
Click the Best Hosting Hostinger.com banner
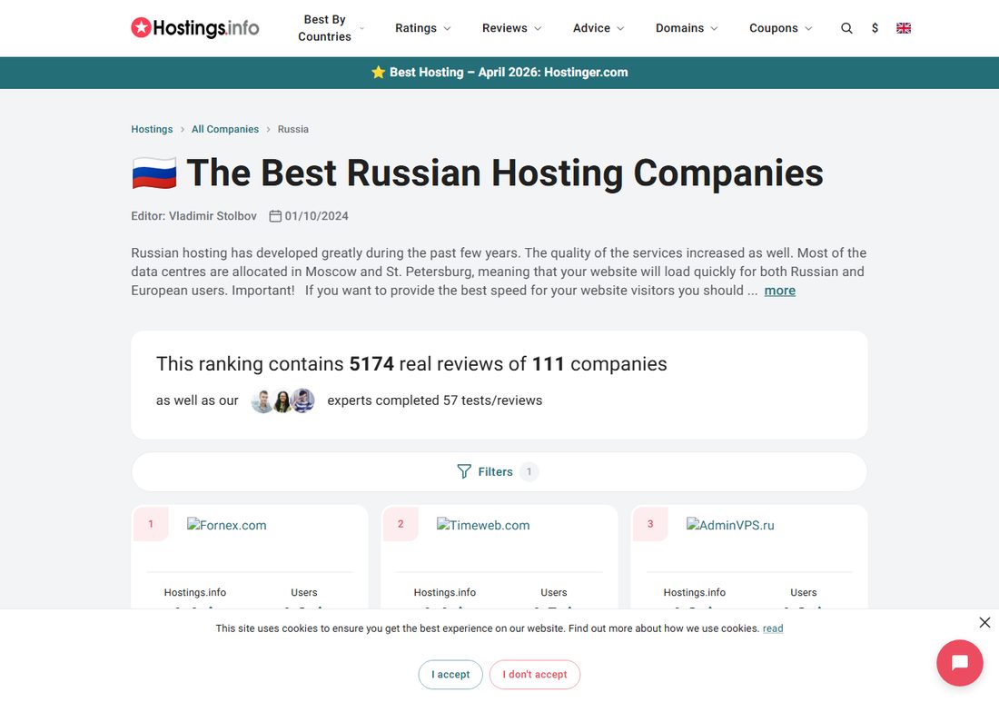pos(499,73)
